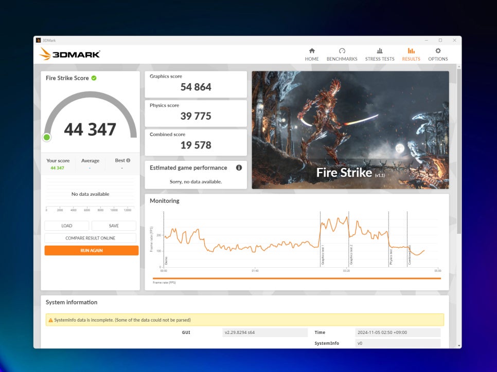Click the System information heading
The image size is (497, 372).
(72, 302)
